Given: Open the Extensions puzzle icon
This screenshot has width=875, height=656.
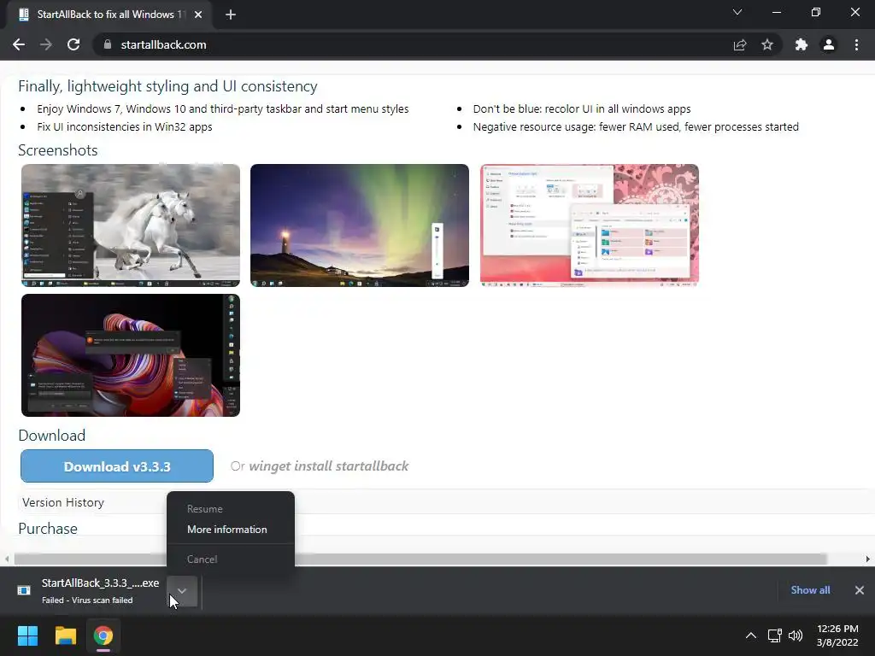Looking at the screenshot, I should (802, 44).
